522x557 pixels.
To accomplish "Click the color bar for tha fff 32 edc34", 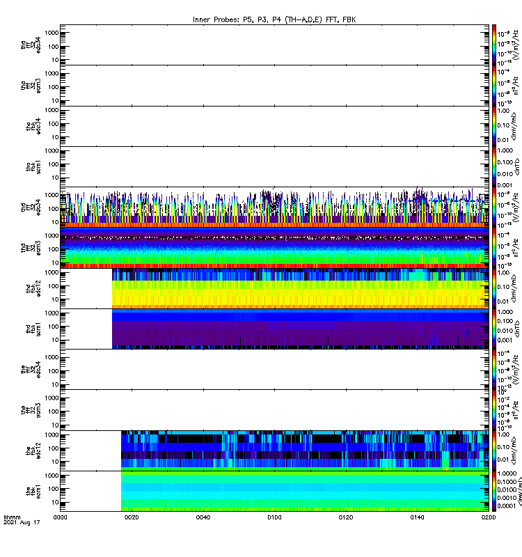I will (494, 45).
